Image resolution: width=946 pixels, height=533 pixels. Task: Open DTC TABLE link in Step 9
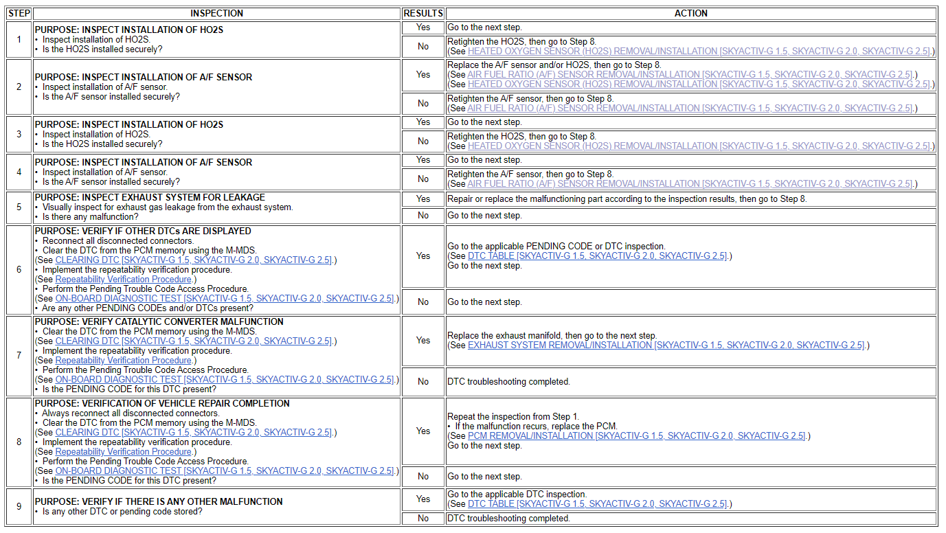pyautogui.click(x=597, y=504)
